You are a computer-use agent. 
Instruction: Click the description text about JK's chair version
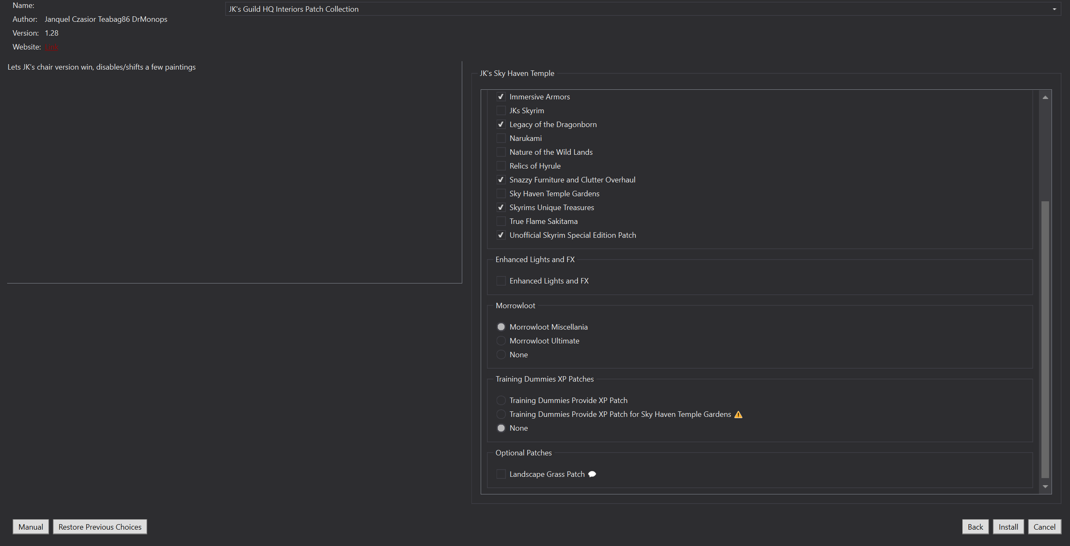pyautogui.click(x=102, y=67)
